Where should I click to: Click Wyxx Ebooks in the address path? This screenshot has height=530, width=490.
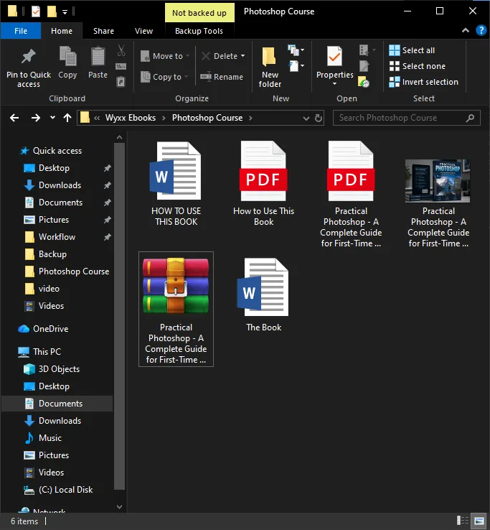(x=131, y=118)
